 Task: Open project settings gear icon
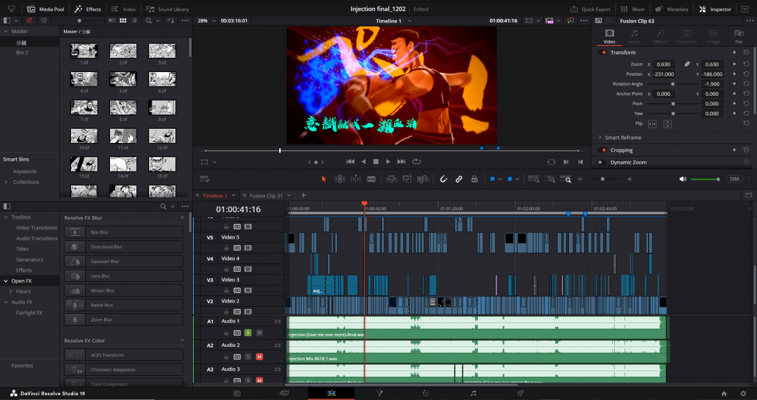[x=743, y=393]
